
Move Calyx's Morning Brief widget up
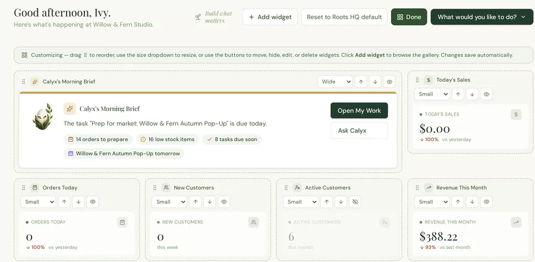click(361, 82)
